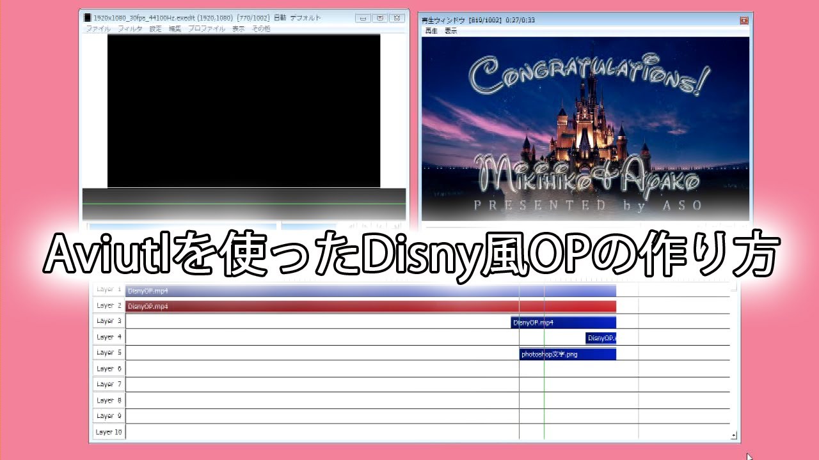
Task: Click the AviUtl application icon in title bar
Action: (x=88, y=18)
